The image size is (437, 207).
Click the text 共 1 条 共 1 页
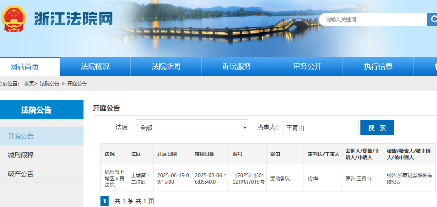coord(134,201)
